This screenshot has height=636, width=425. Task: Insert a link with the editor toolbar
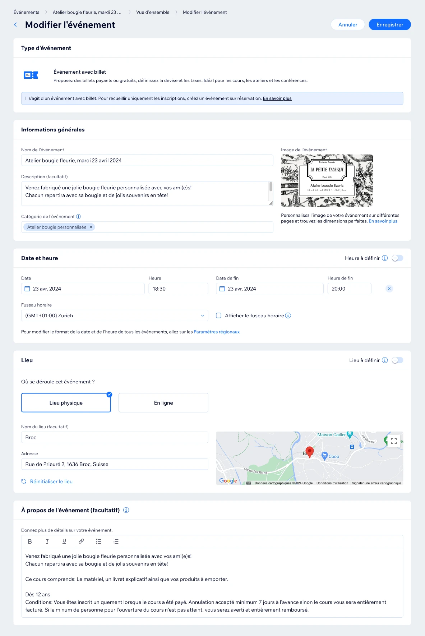[82, 541]
